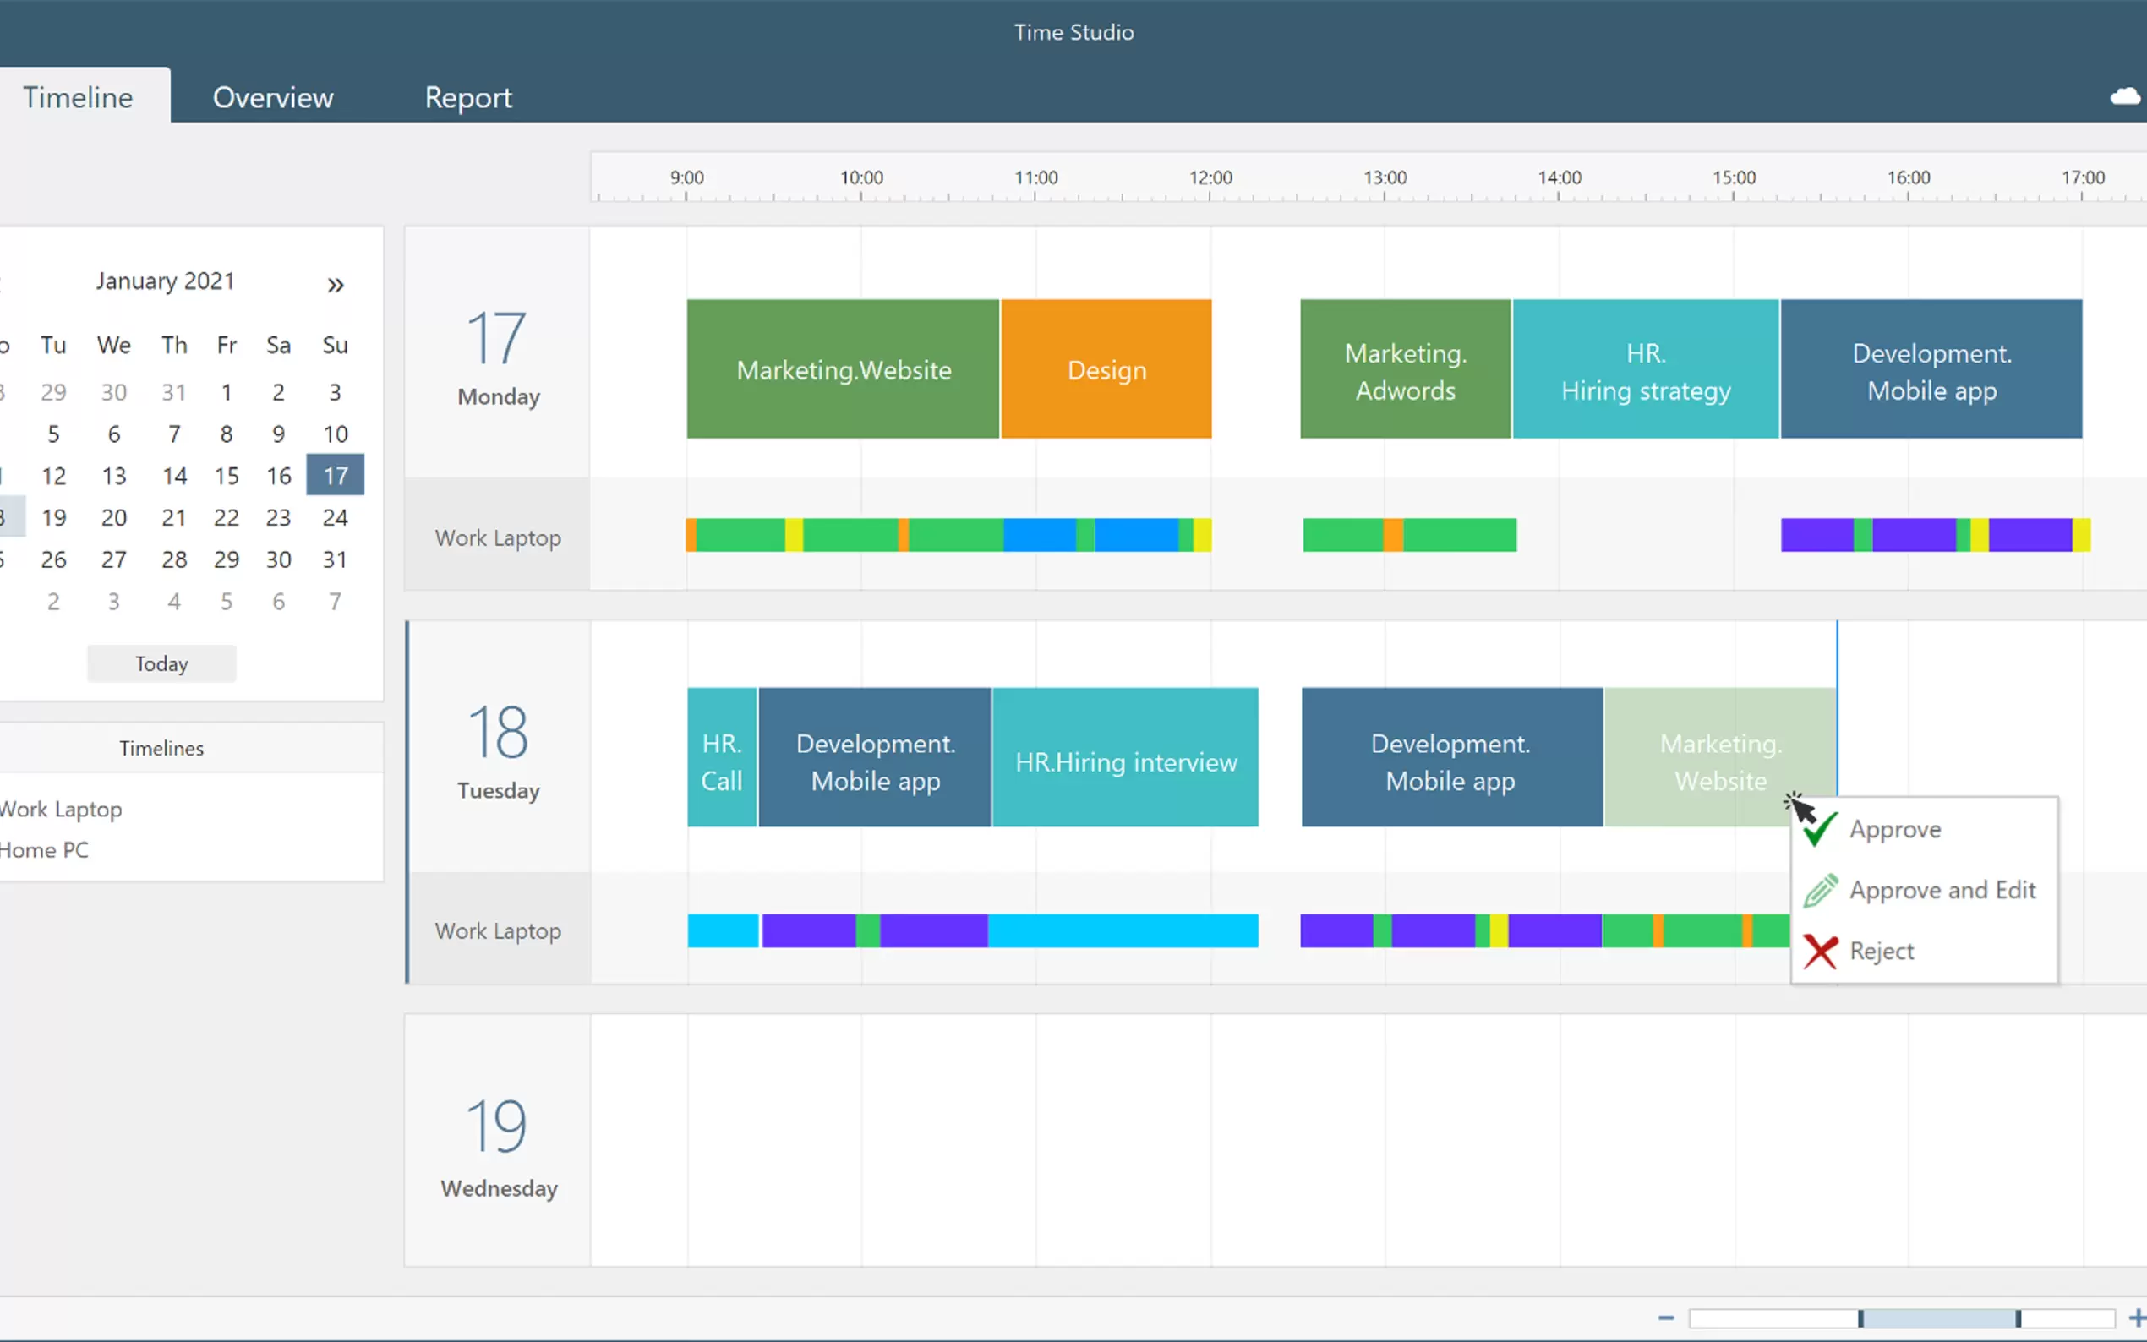Screen dimensions: 2147x1342
Task: Click the pencil Approve and Edit icon
Action: tap(1820, 890)
